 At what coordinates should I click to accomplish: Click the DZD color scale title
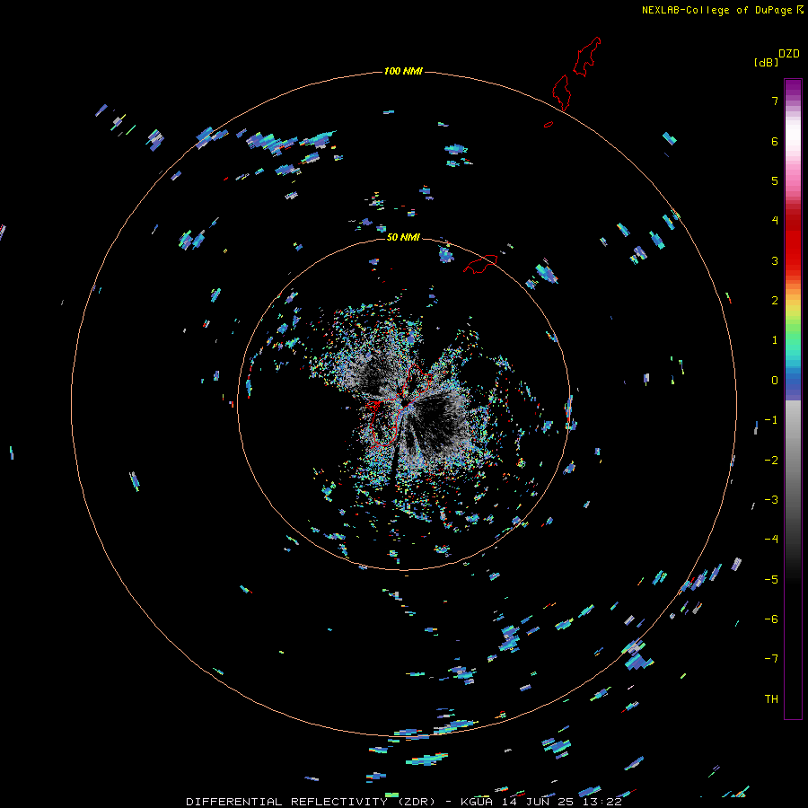(789, 54)
